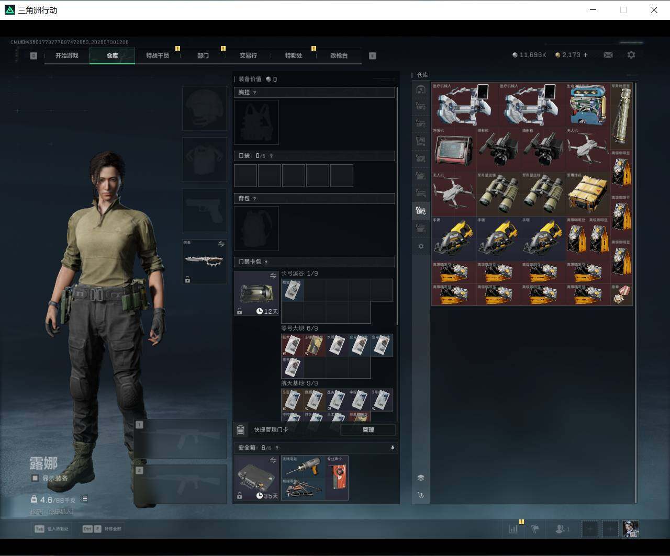The height and width of the screenshot is (556, 670).
Task: Click the player avatar in the bottom-right corner
Action: pyautogui.click(x=631, y=529)
